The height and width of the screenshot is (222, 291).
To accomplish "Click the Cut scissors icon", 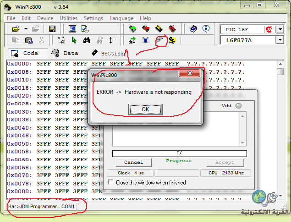I will (41, 40).
